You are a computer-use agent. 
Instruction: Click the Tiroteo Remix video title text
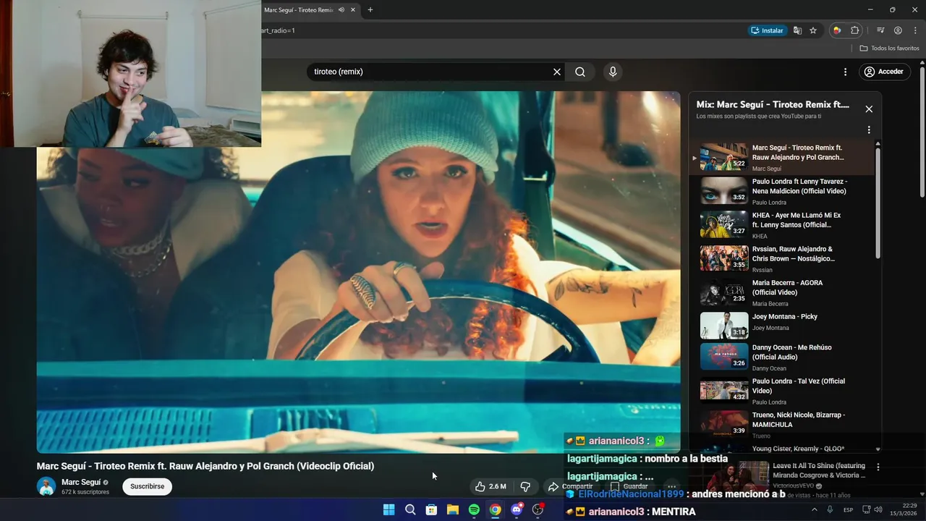205,466
